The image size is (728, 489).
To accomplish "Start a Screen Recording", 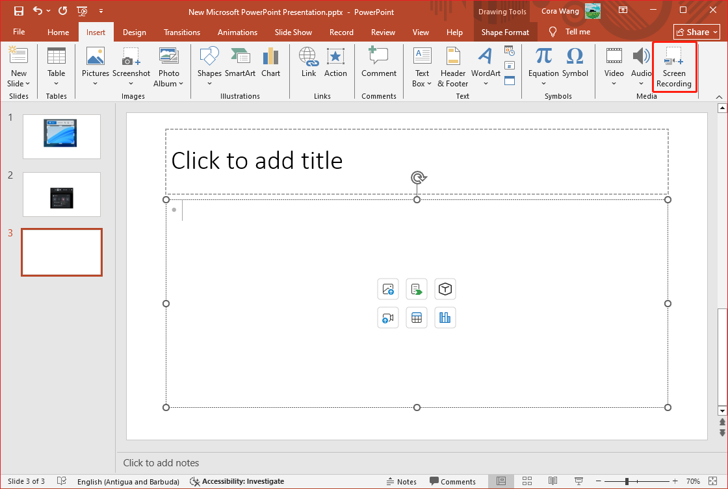I will tap(674, 67).
